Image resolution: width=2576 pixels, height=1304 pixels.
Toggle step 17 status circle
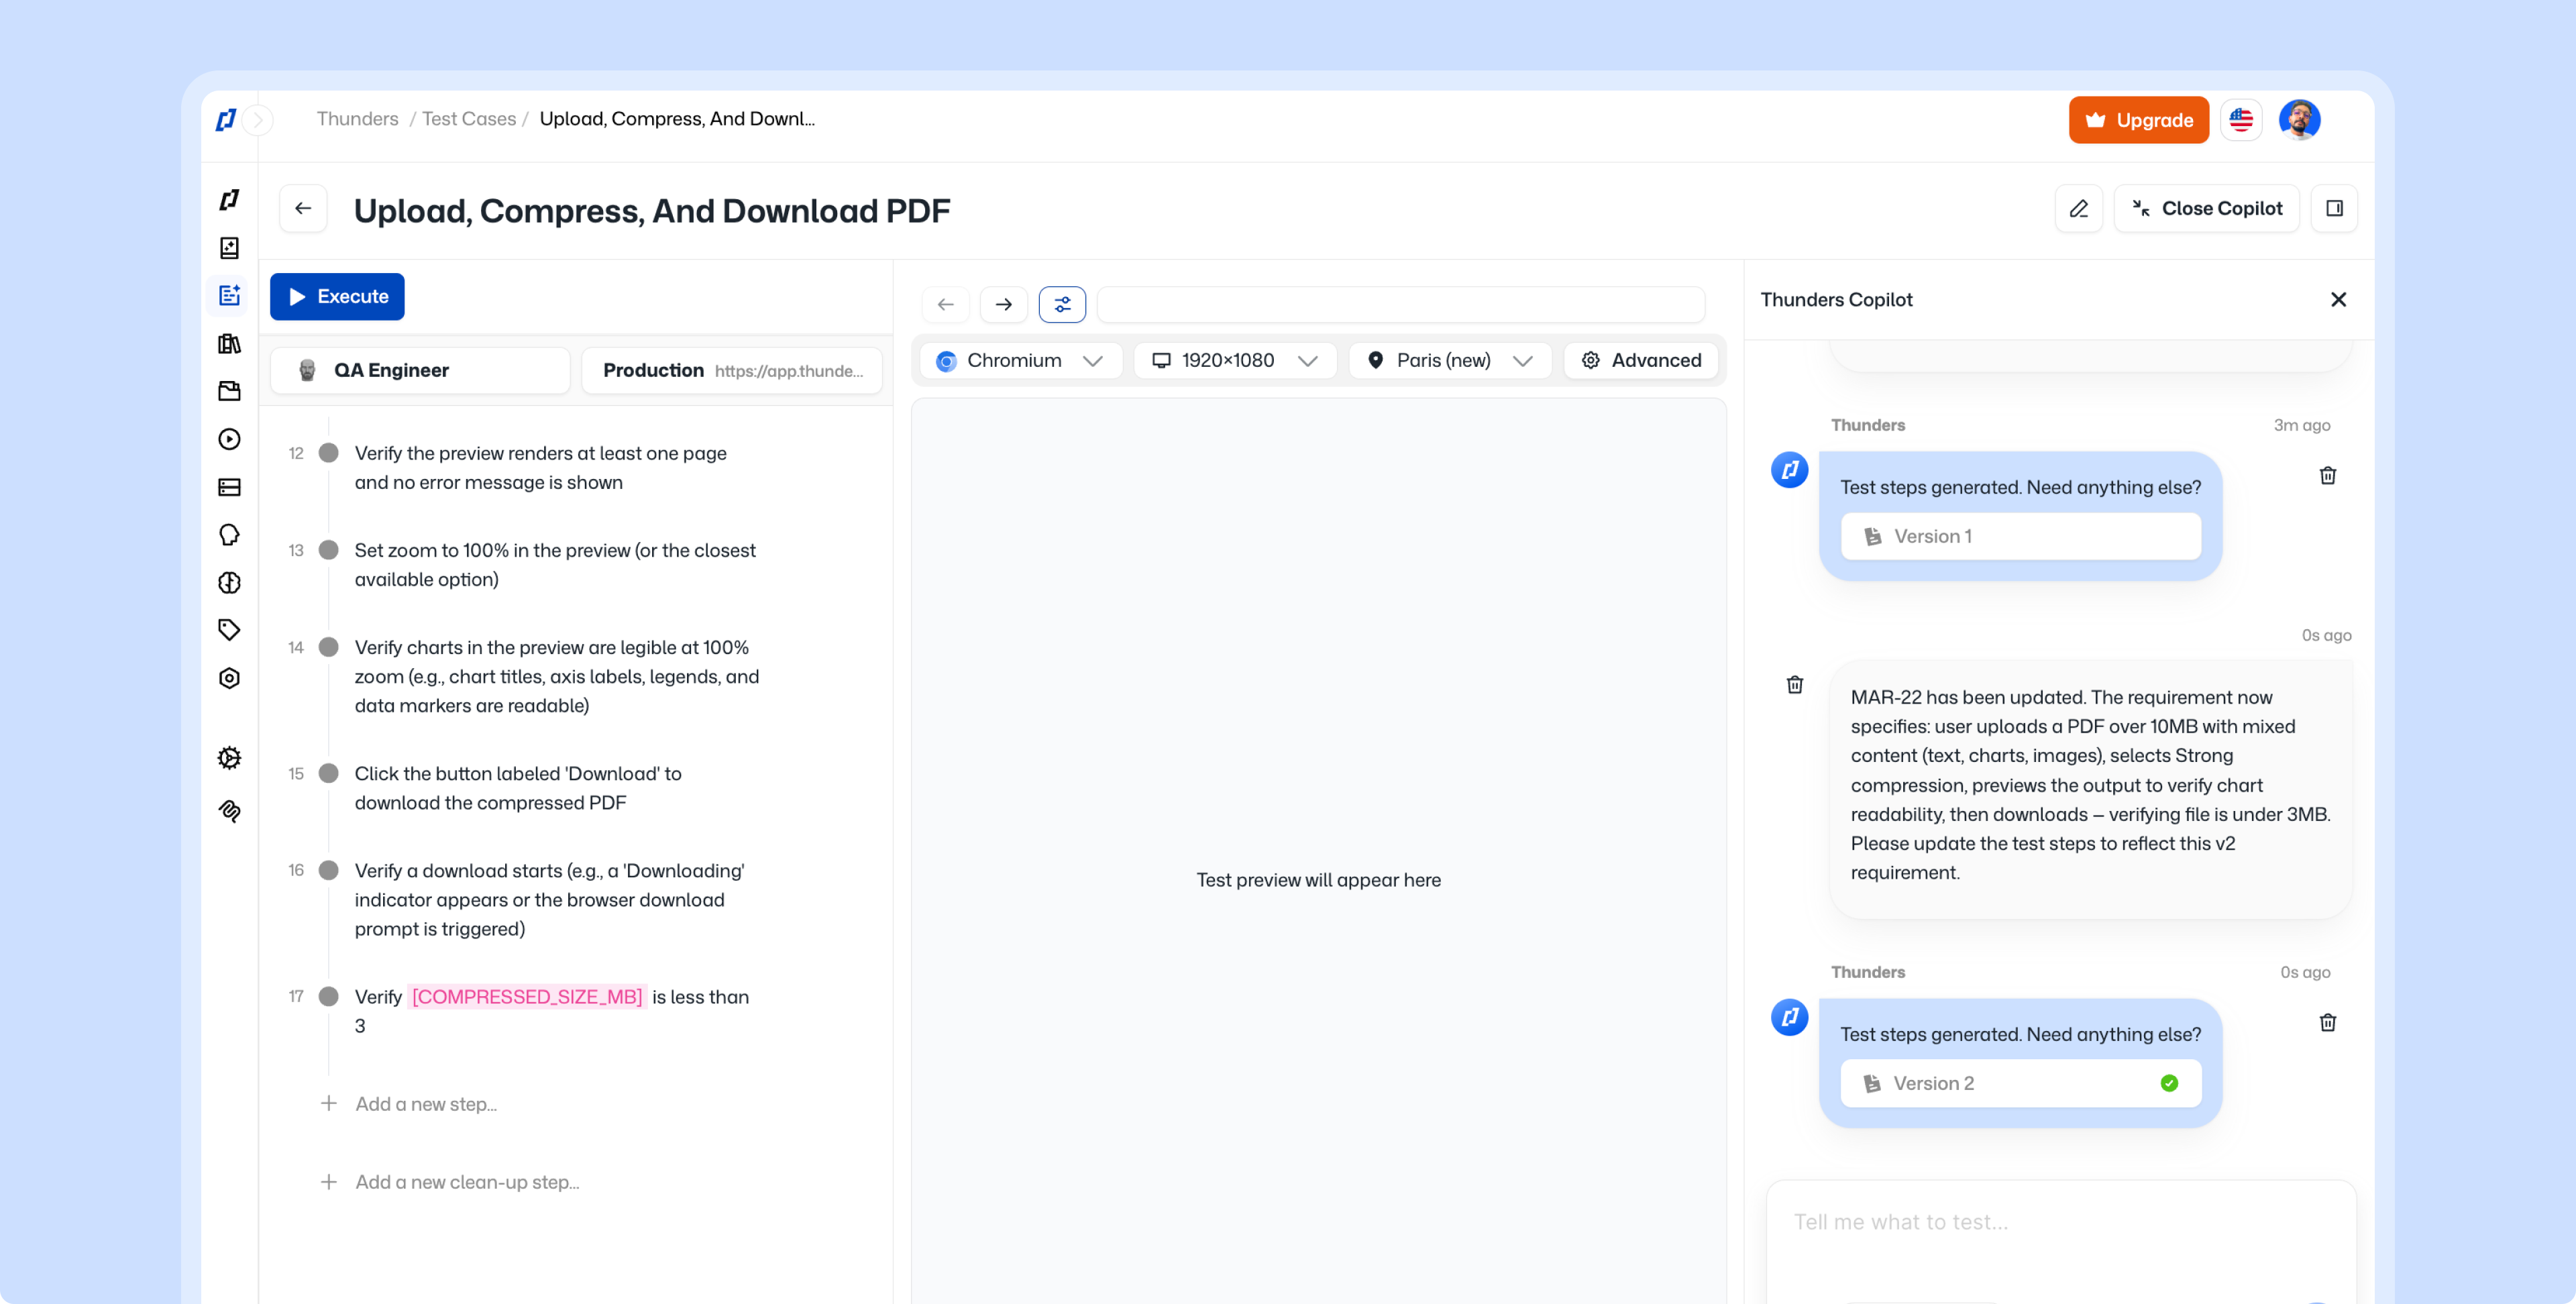[328, 996]
